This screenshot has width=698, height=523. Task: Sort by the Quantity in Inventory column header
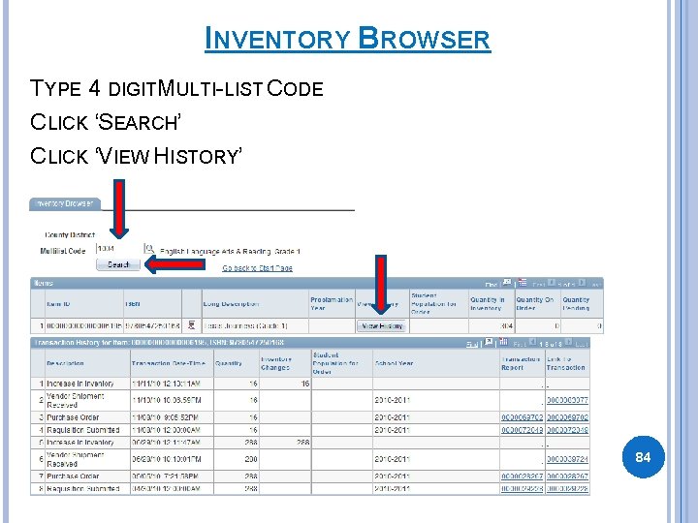click(488, 304)
